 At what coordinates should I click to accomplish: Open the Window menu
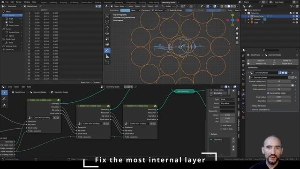click(x=27, y=2)
